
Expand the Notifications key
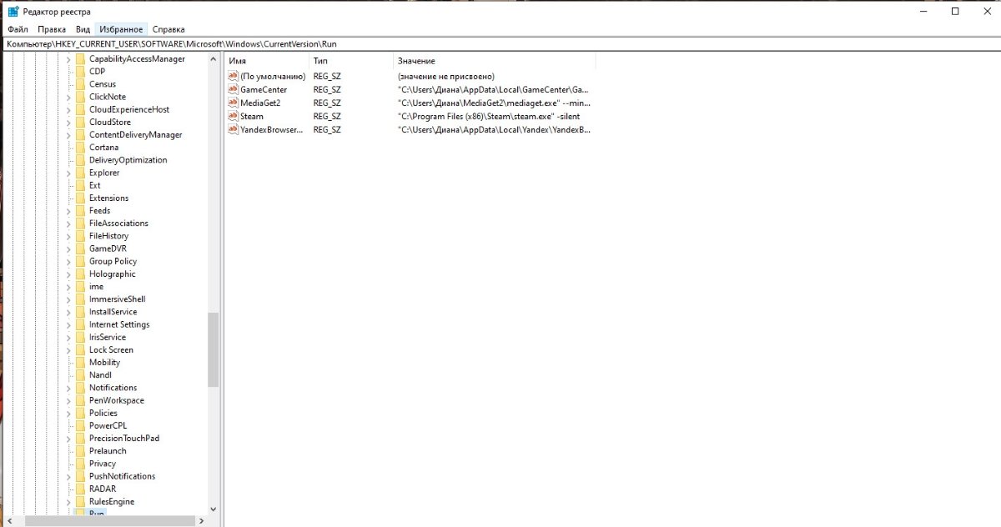(x=68, y=388)
